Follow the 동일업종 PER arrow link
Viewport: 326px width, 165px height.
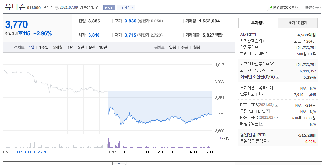(x=267, y=135)
